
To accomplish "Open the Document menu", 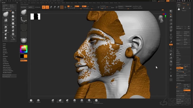I will click(x=33, y=3).
